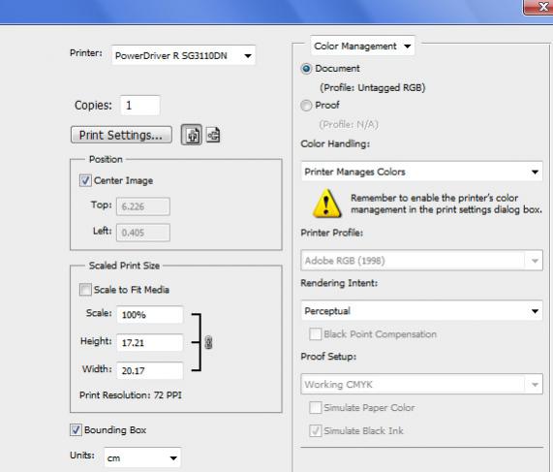The height and width of the screenshot is (472, 553).
Task: Enable Scale to Fit Media
Action: [85, 290]
